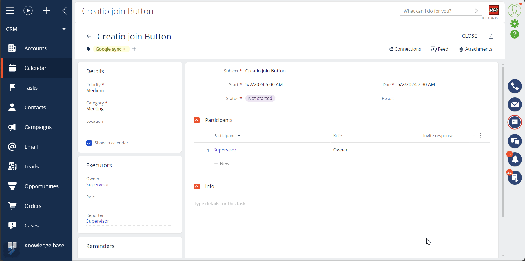525x261 pixels.
Task: Open the Status dropdown showing Not started
Action: tap(291, 98)
